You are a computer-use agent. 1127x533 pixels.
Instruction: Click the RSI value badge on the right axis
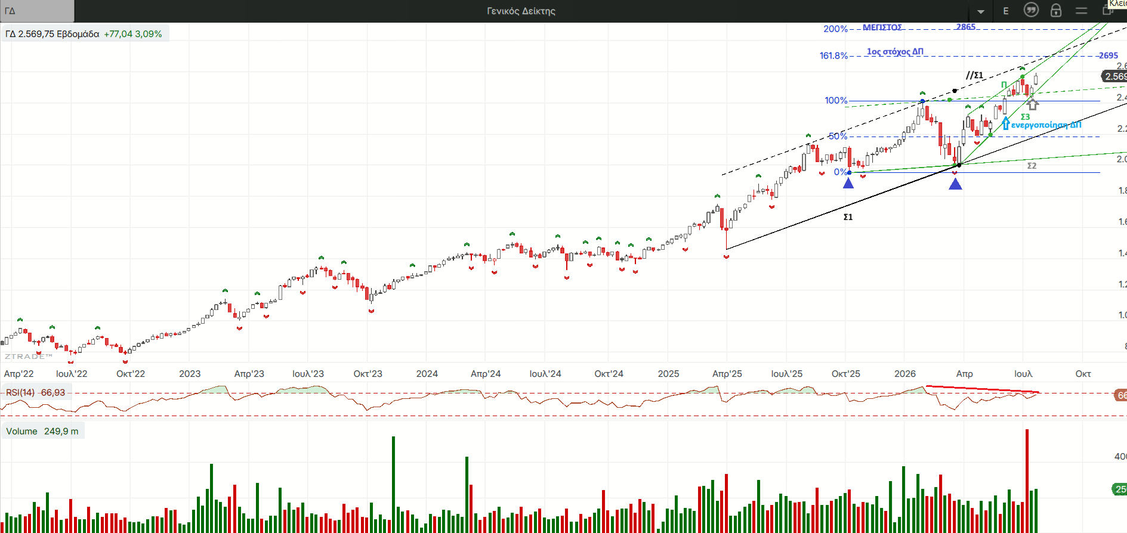click(x=1120, y=395)
